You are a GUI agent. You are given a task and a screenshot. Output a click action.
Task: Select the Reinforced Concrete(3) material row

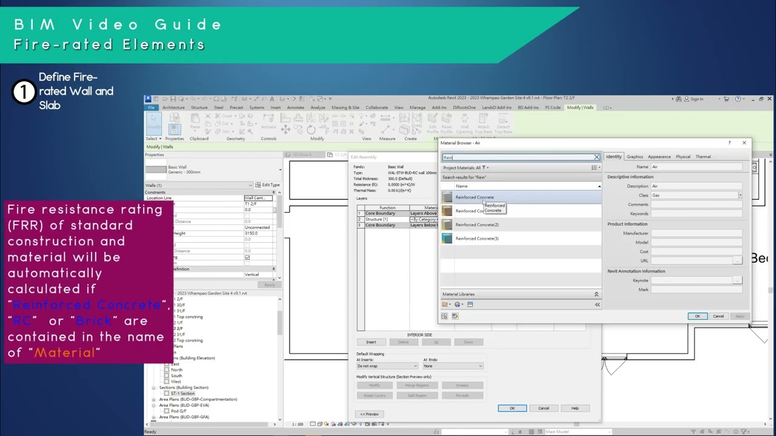(521, 239)
